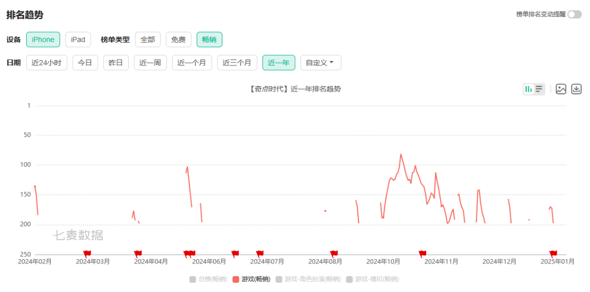This screenshot has height=292, width=590.
Task: Switch to the list view icon
Action: (x=539, y=89)
